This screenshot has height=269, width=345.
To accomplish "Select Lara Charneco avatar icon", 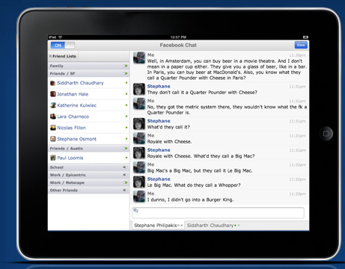I will coord(53,117).
